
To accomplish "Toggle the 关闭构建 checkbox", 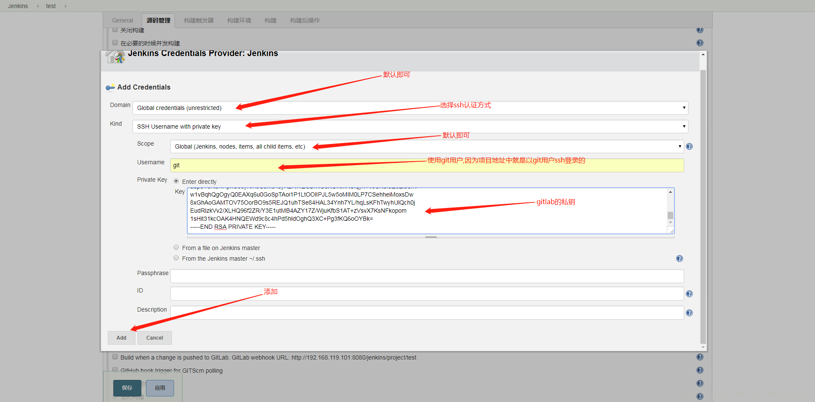I will [x=115, y=30].
